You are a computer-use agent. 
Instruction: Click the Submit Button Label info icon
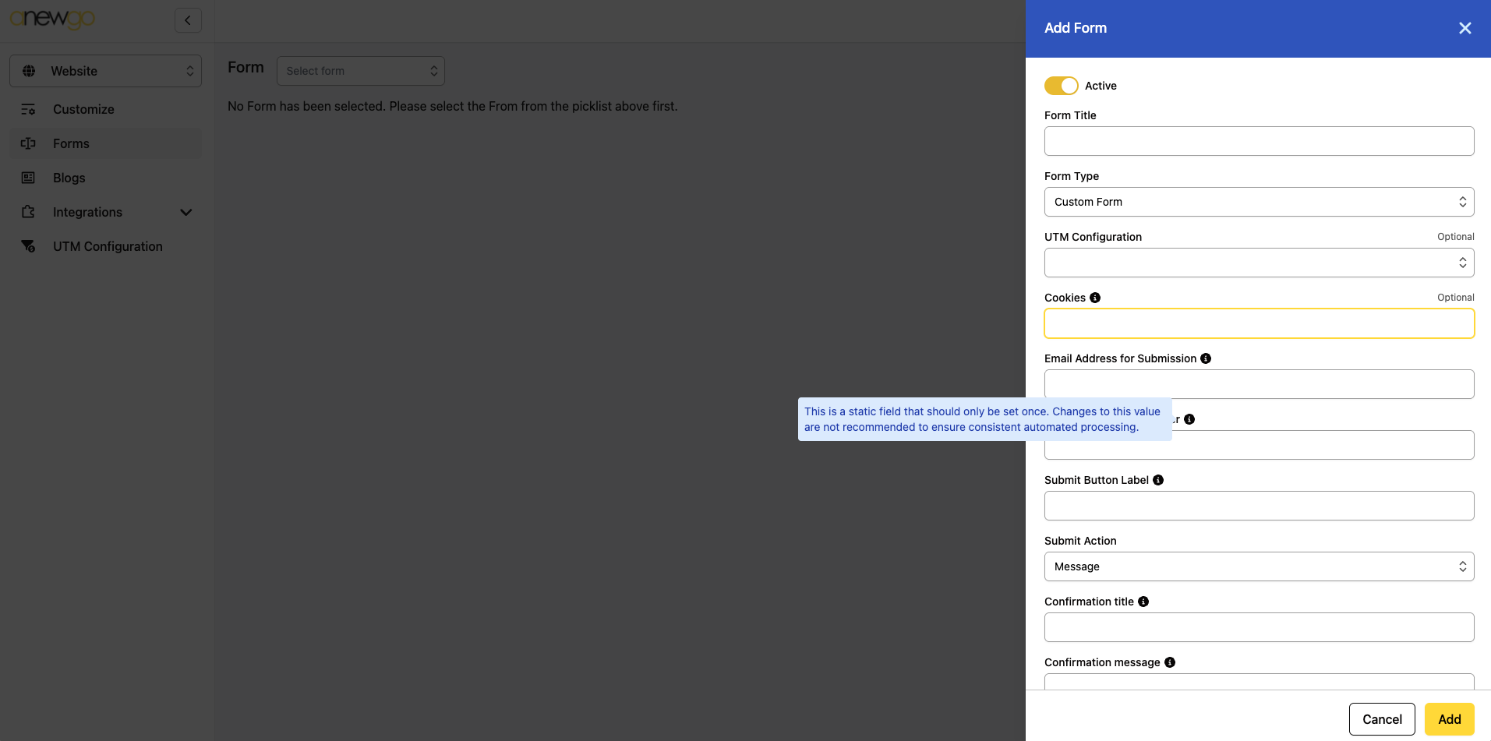click(x=1158, y=480)
